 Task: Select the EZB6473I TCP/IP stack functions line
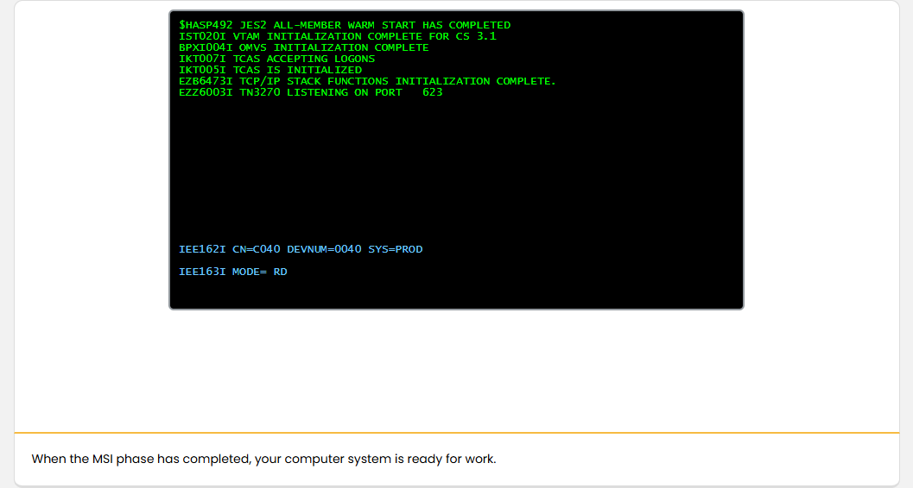[x=367, y=81]
